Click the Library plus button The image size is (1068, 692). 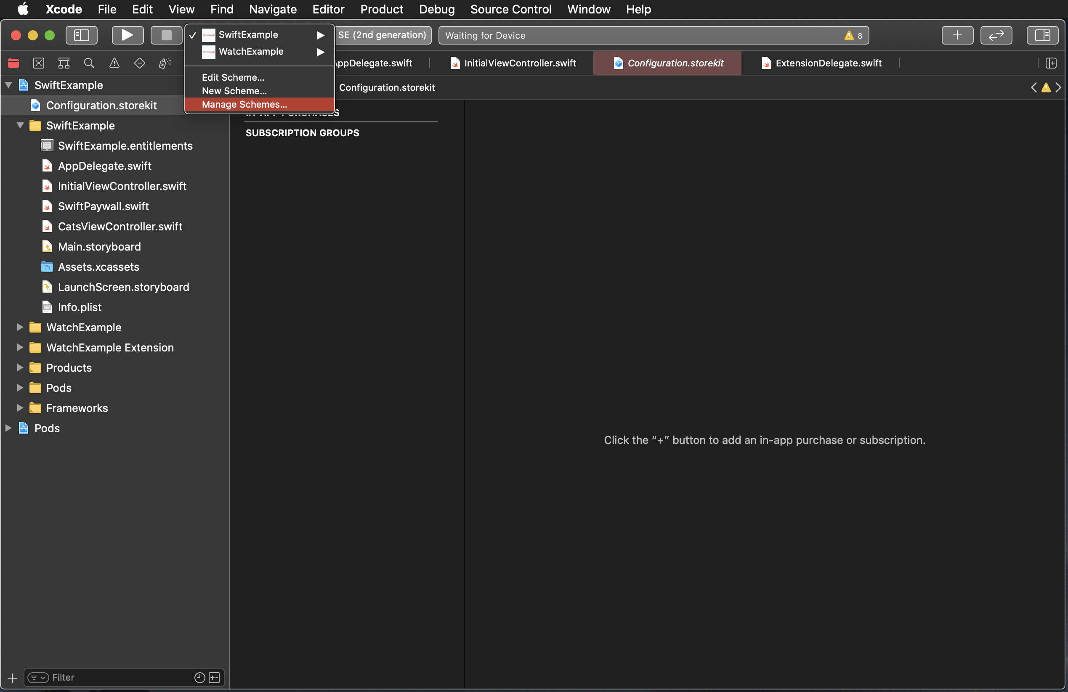[957, 35]
